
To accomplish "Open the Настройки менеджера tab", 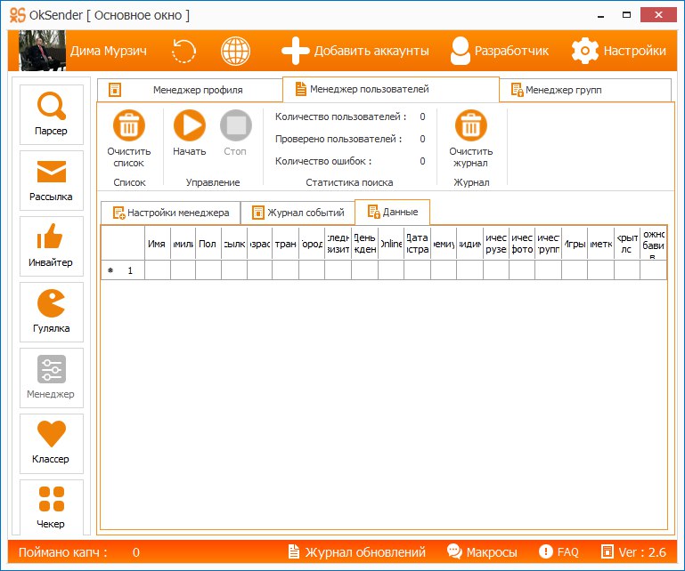I will point(169,213).
